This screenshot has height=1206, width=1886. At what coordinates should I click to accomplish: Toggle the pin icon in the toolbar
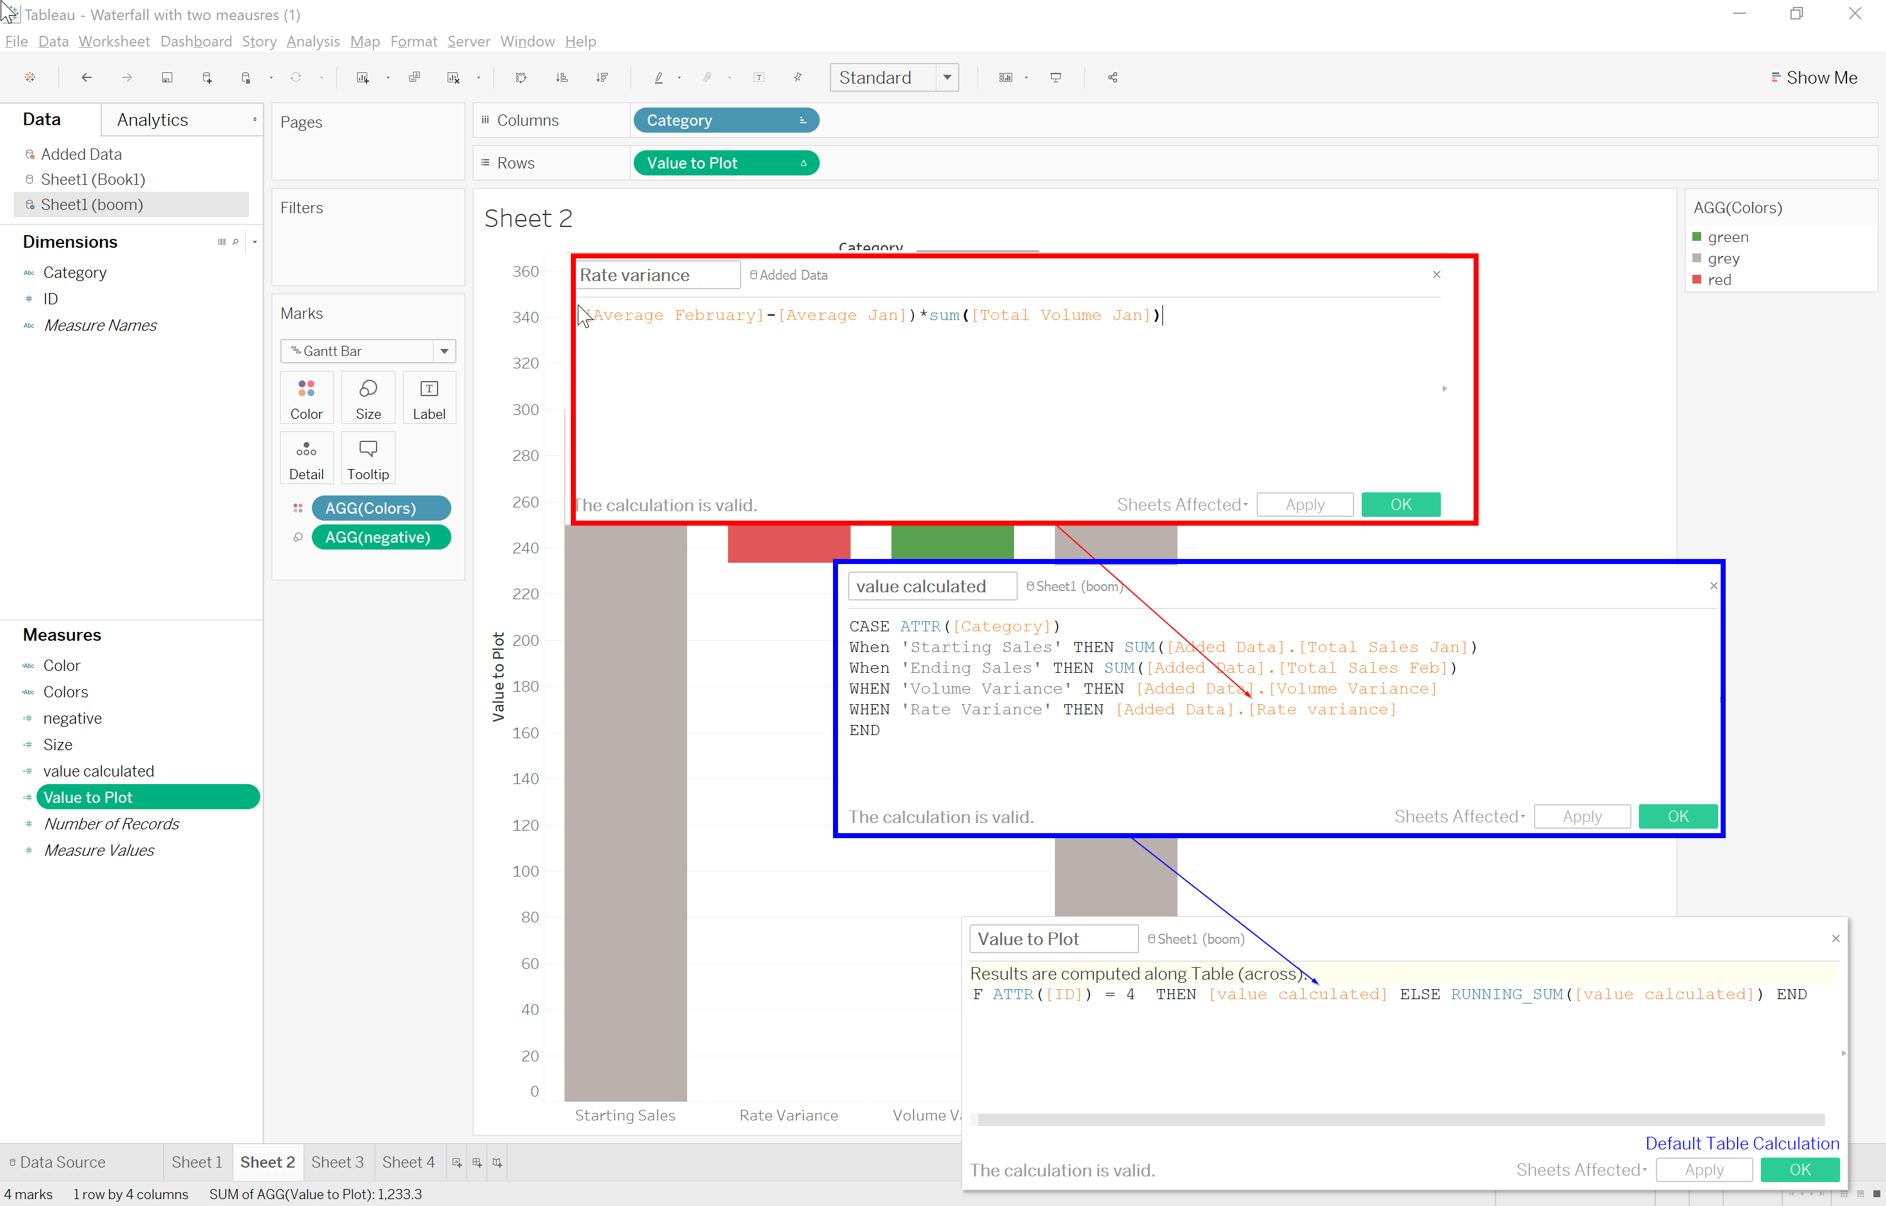click(797, 77)
